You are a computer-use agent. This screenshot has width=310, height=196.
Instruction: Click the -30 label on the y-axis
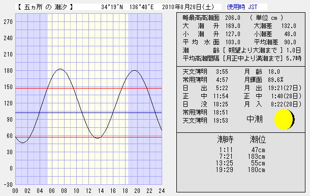8,184
